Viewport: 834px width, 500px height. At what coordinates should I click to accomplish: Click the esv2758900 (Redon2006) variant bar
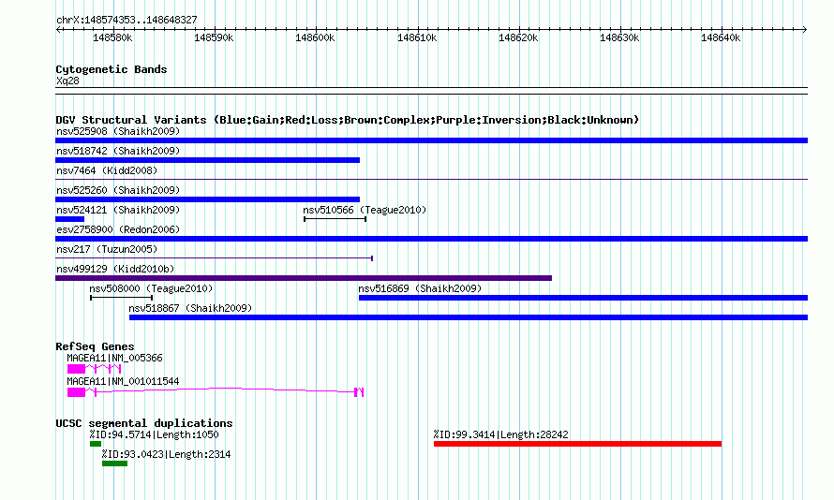pos(431,239)
